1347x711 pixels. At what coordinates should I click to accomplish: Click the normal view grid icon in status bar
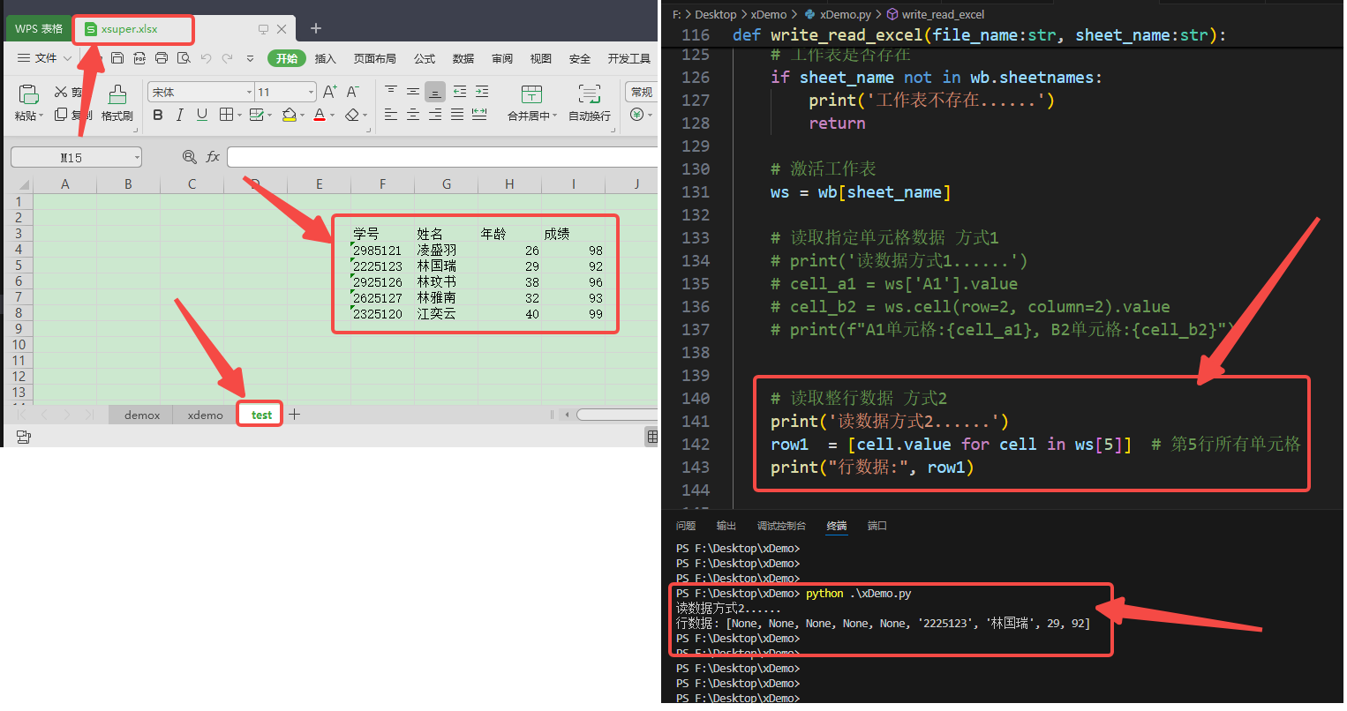tap(652, 437)
